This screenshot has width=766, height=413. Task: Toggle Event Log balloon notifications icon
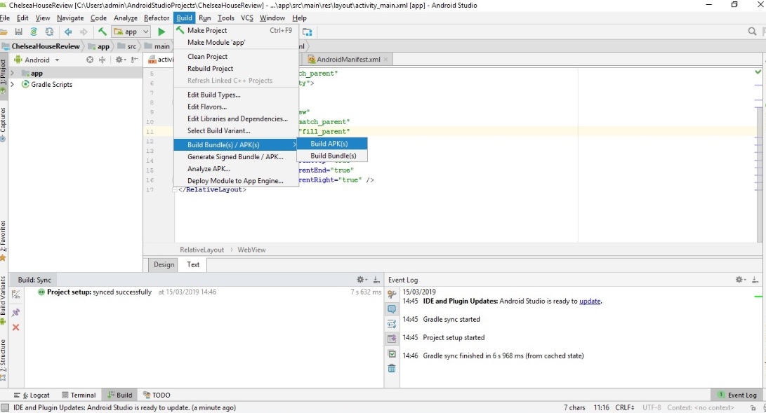[x=392, y=309]
